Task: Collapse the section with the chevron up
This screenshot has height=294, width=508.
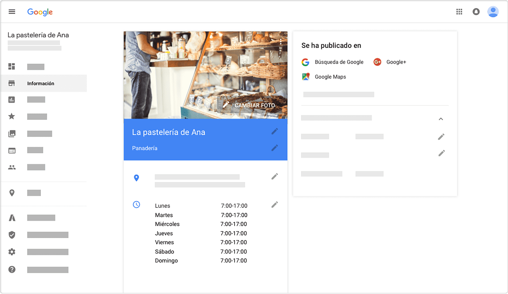Action: [x=441, y=119]
